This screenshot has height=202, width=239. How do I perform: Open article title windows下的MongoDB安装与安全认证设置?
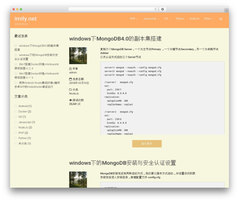[122, 163]
